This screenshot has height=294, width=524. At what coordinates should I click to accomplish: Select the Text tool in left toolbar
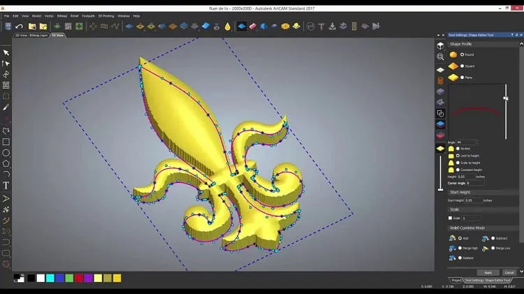pyautogui.click(x=6, y=186)
